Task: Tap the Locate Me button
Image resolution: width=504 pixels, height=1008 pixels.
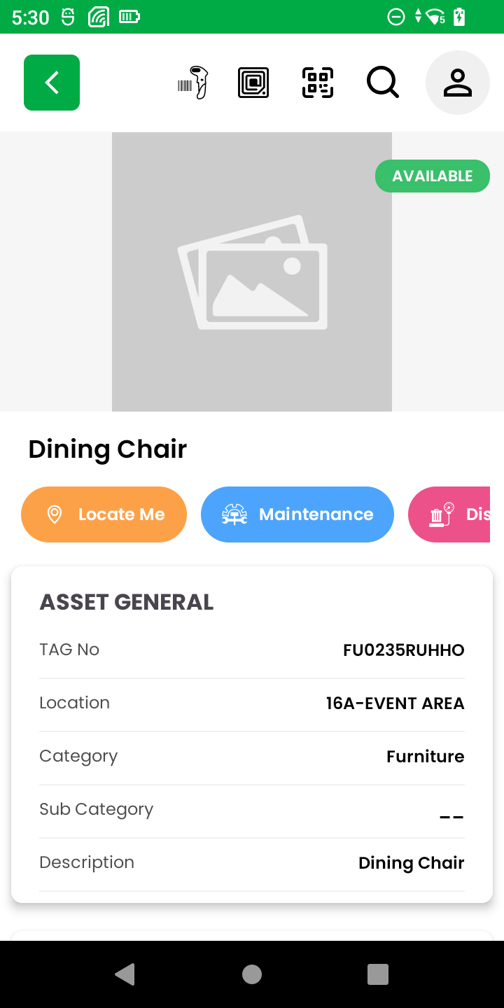Action: [104, 514]
